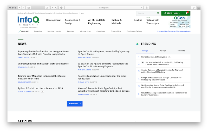Switch trending to 40 days tab
The height and width of the screenshot is (132, 208).
163,51
